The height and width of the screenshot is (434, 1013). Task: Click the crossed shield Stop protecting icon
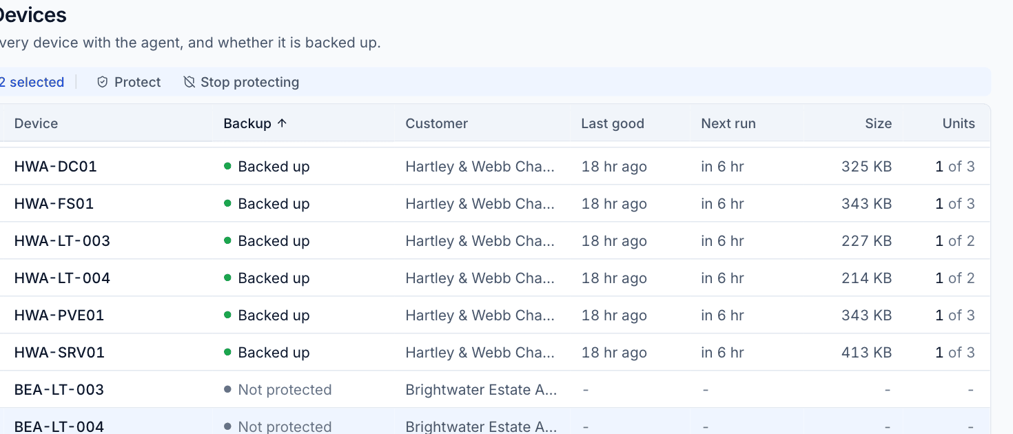tap(190, 82)
